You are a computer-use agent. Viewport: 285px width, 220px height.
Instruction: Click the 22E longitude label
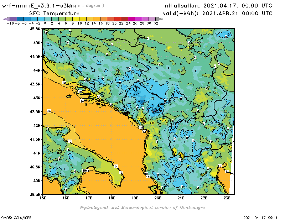click(204, 198)
